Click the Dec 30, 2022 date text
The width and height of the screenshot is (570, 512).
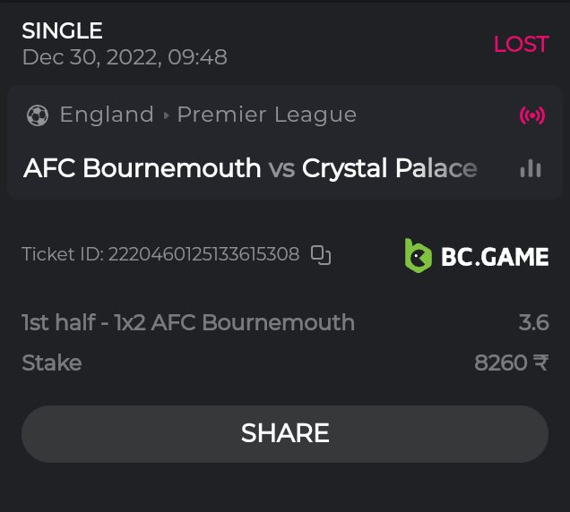pos(125,57)
